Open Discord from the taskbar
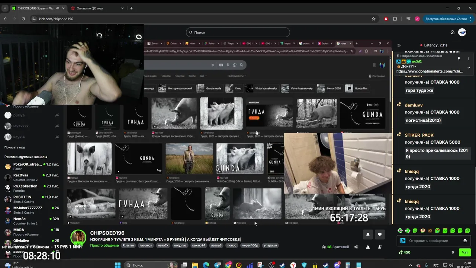 pos(337,265)
